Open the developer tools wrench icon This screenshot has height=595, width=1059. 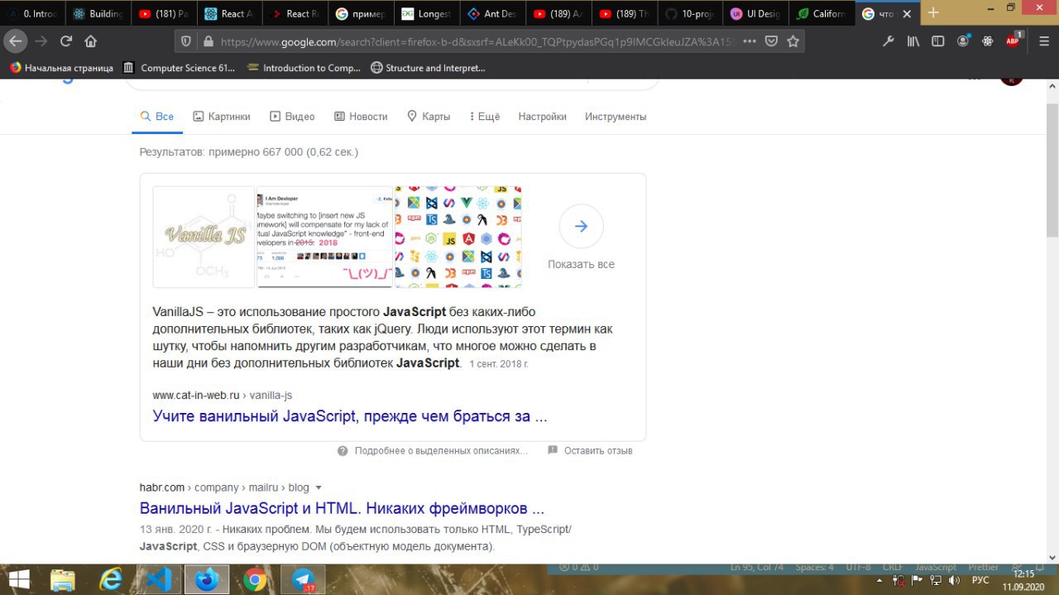tap(889, 41)
